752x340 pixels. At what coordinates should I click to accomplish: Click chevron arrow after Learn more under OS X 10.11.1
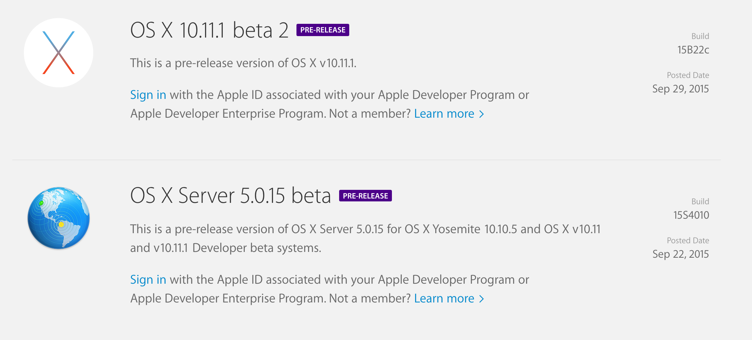(x=482, y=114)
